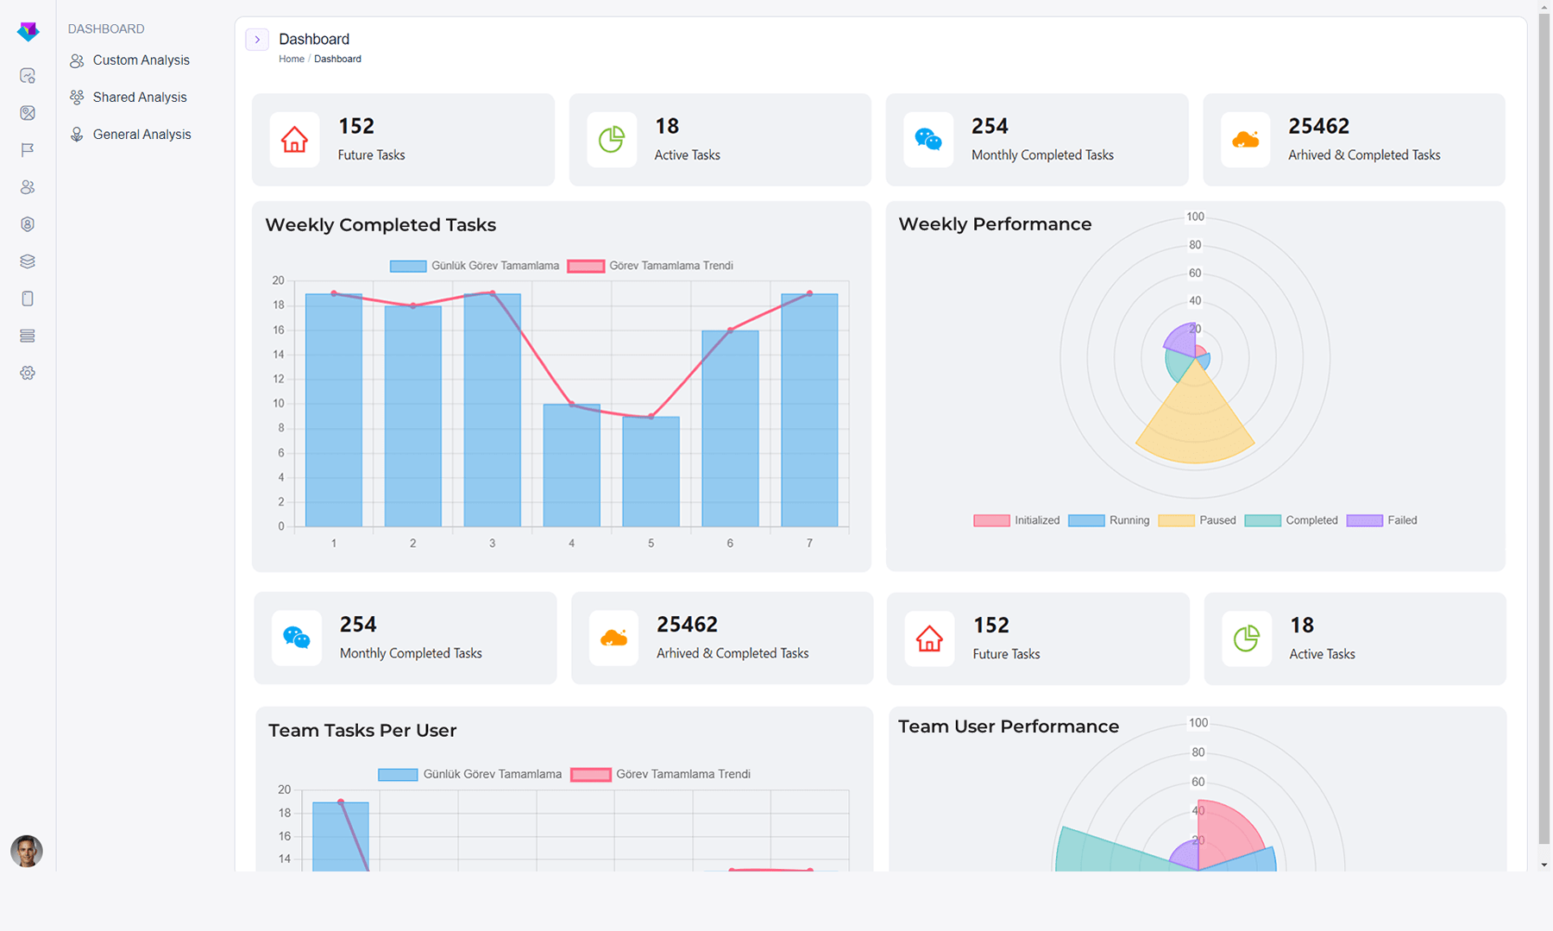Click the shield icon in left rail
This screenshot has height=931, width=1553.
click(28, 224)
